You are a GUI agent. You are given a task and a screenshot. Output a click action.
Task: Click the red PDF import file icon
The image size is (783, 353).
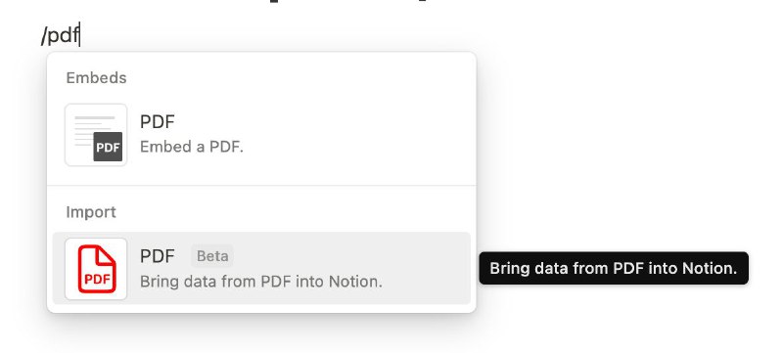(x=96, y=269)
